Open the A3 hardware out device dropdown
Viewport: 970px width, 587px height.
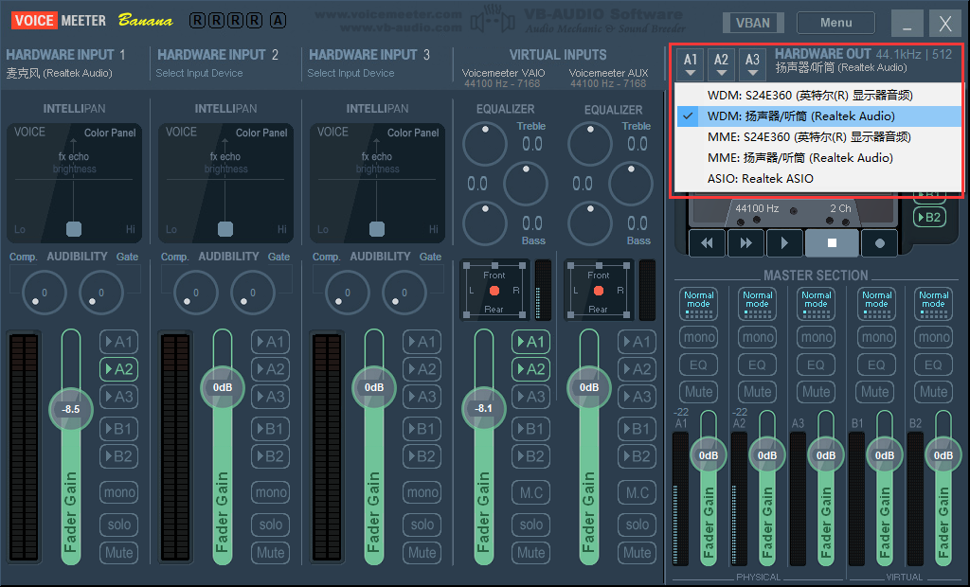[752, 64]
